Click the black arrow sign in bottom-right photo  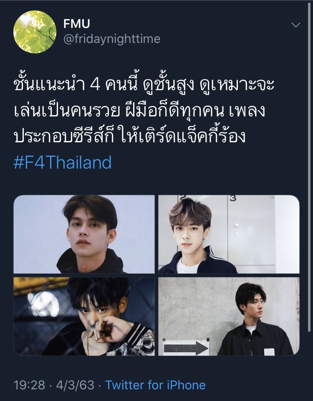click(x=186, y=348)
